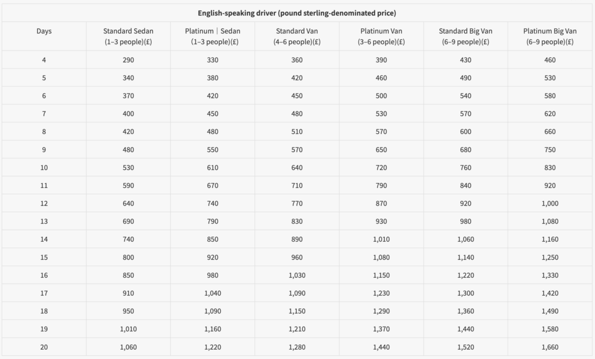Click Platinum Van price for 14 days
The image size is (595, 359).
coord(382,240)
